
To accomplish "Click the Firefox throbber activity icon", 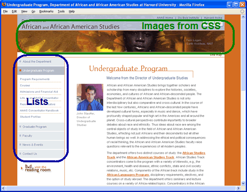I will pyautogui.click(x=242, y=11).
